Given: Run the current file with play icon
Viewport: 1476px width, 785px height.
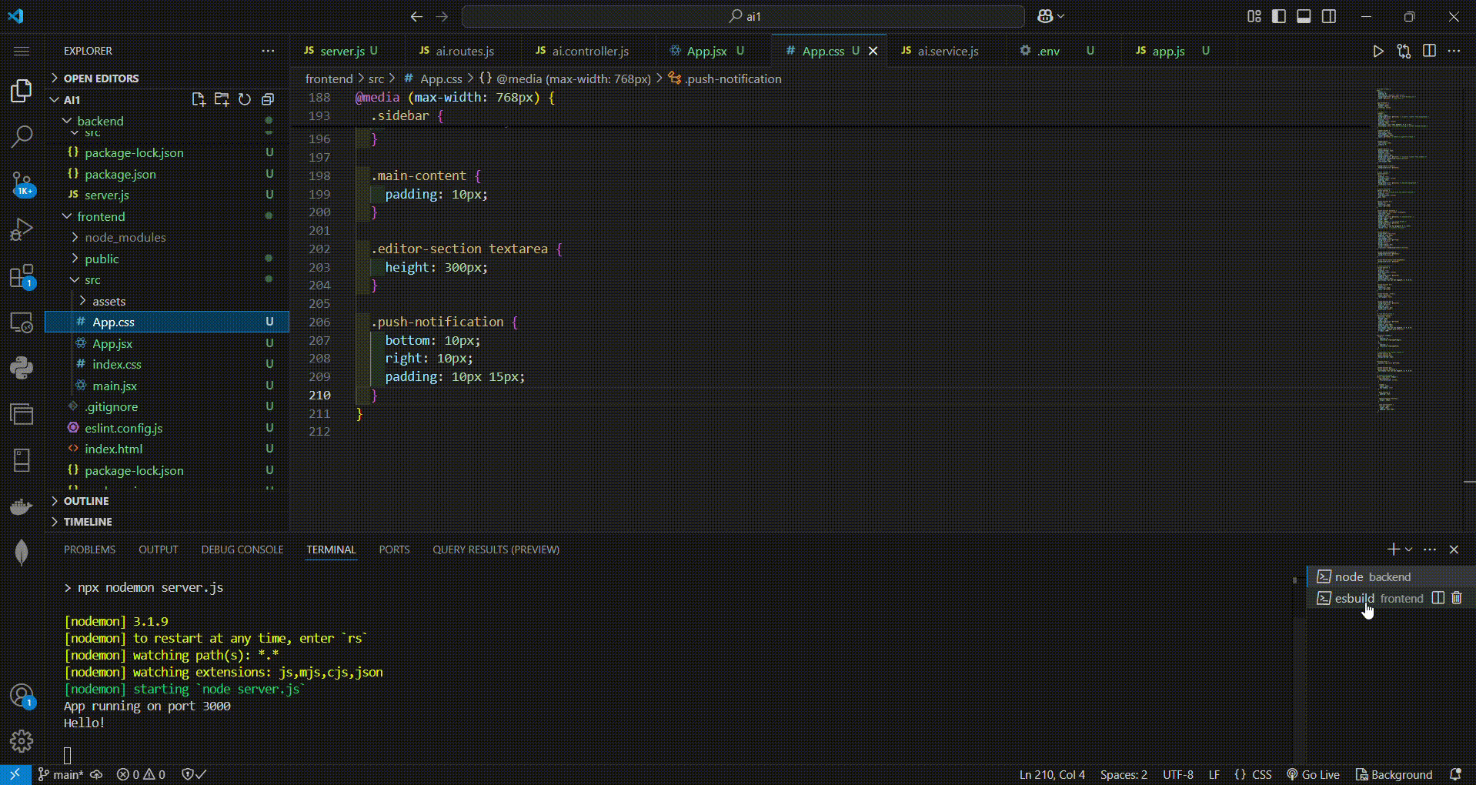Looking at the screenshot, I should click(x=1378, y=51).
